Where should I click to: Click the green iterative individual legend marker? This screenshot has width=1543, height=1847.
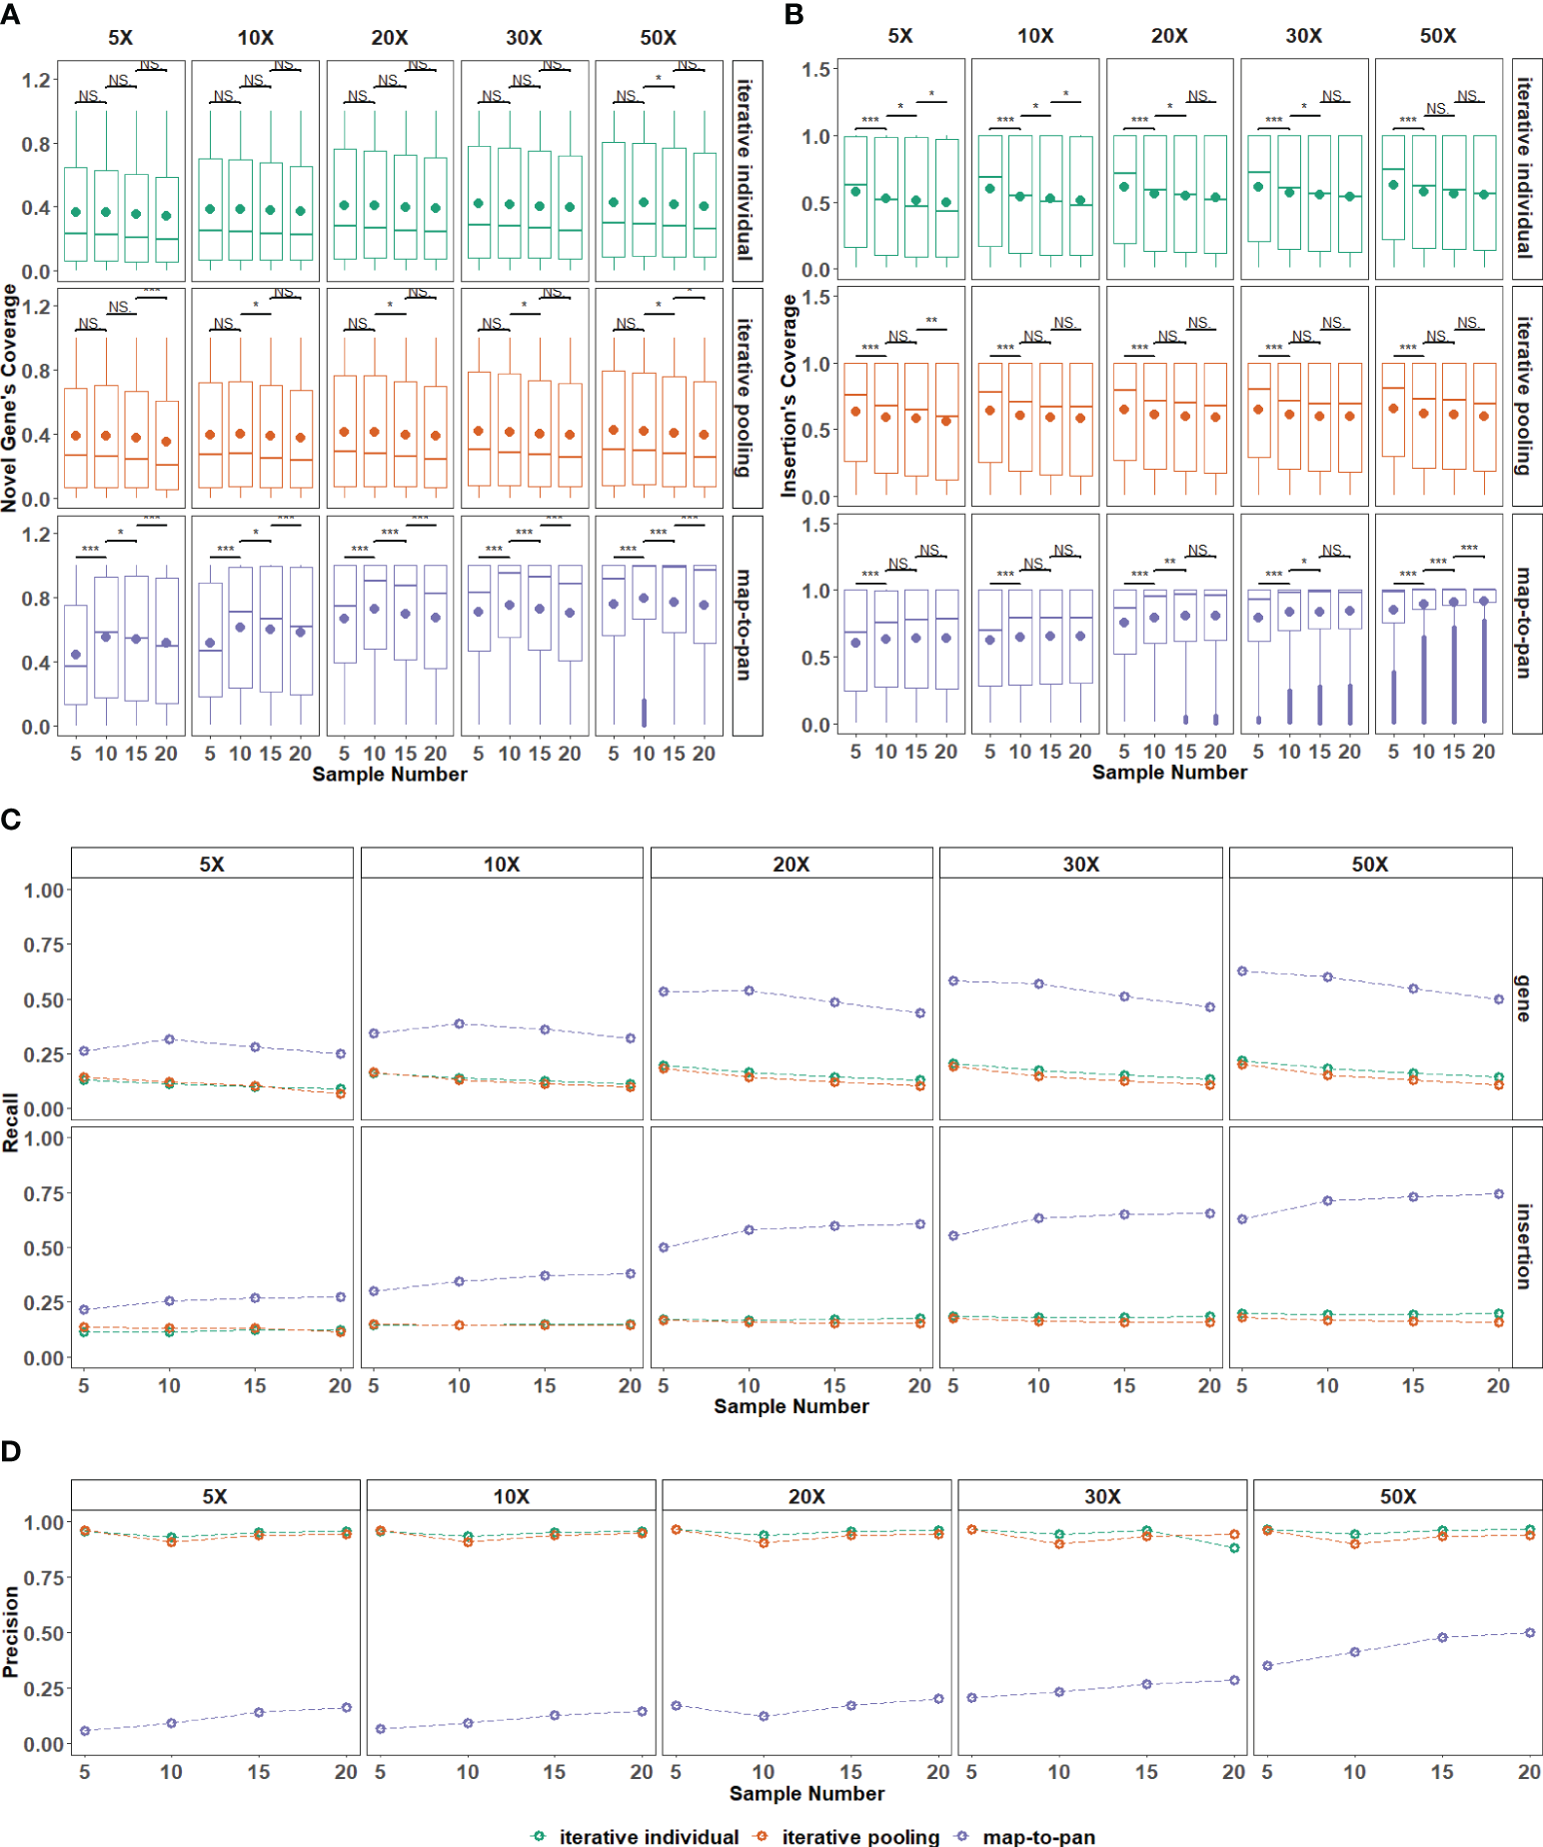click(539, 1836)
